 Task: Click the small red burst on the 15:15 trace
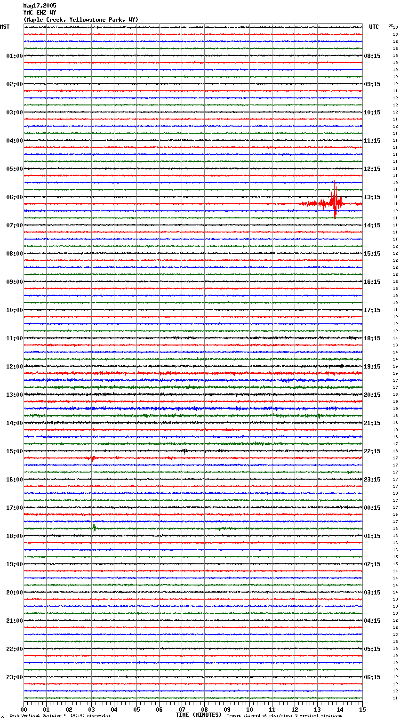pos(92,457)
